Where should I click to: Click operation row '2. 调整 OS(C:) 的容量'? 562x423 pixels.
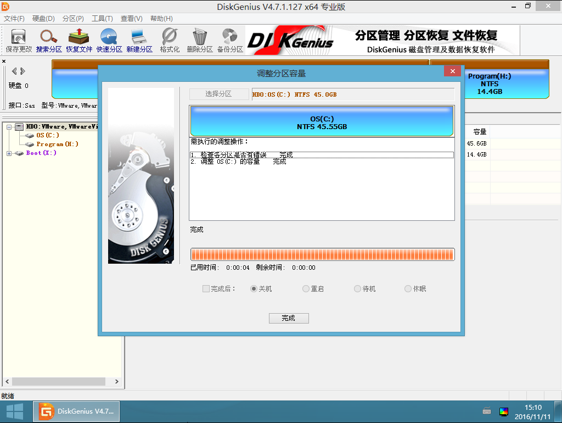click(x=322, y=162)
